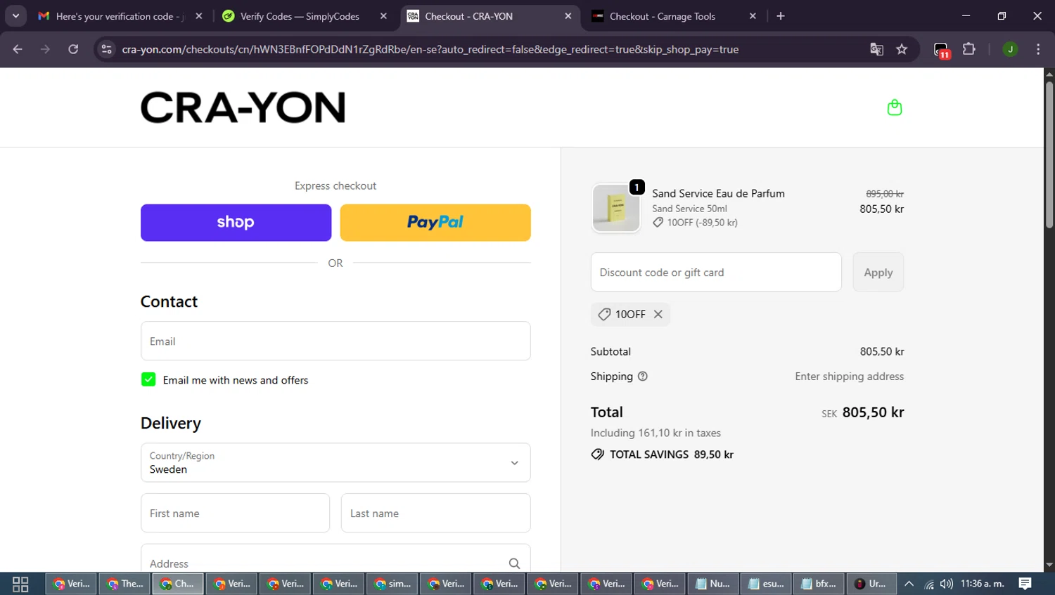The height and width of the screenshot is (595, 1055).
Task: Remove the 10OFF discount tag
Action: [658, 314]
